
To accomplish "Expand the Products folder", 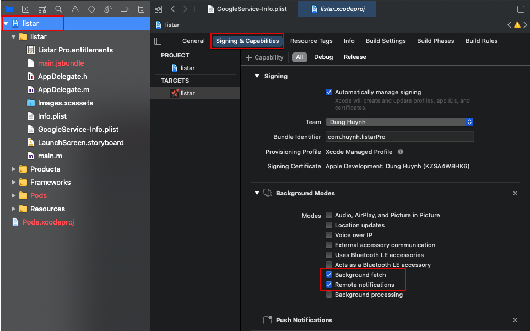I will coord(14,169).
